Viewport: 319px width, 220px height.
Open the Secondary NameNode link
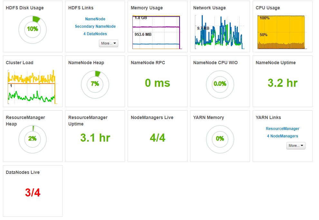(x=95, y=26)
